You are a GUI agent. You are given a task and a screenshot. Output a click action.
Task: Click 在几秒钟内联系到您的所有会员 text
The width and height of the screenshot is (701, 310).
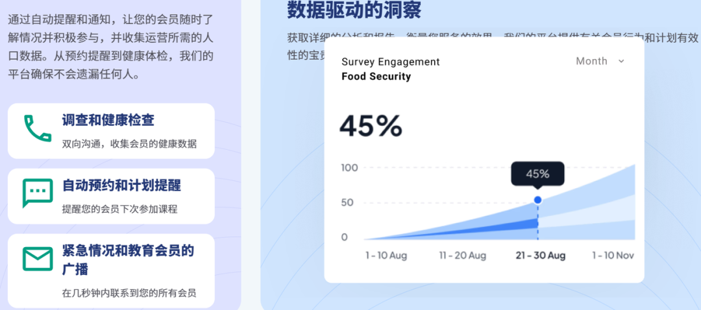click(129, 293)
